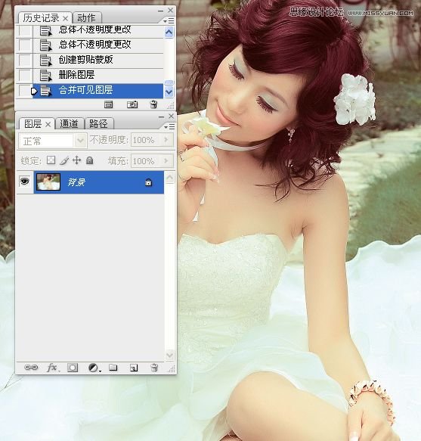Open the layers panel options menu
This screenshot has width=421, height=441.
click(x=169, y=127)
